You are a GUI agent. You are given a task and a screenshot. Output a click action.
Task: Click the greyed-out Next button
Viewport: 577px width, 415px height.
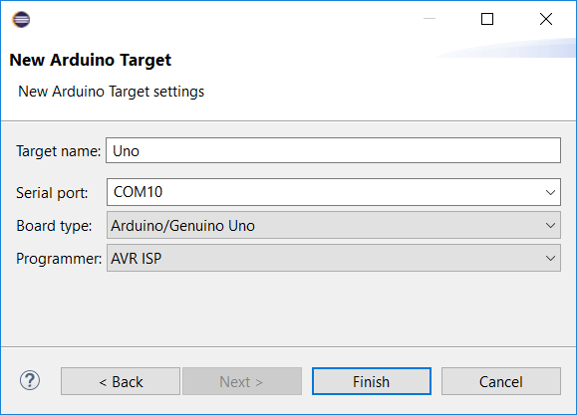coord(242,381)
